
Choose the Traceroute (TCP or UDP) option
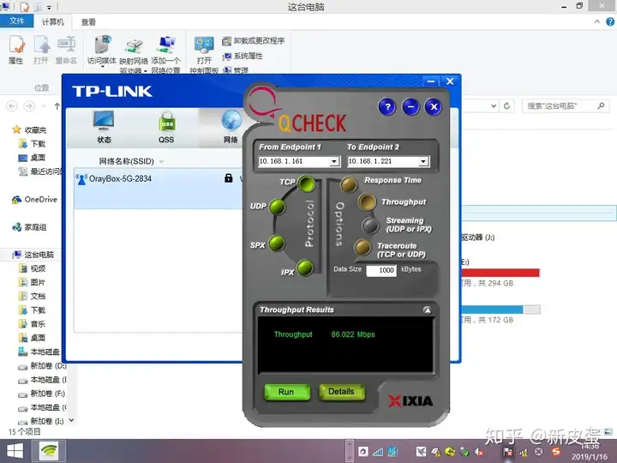(362, 248)
